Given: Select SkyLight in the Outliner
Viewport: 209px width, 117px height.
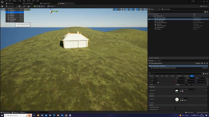Looking at the screenshot, I should pos(158,29).
